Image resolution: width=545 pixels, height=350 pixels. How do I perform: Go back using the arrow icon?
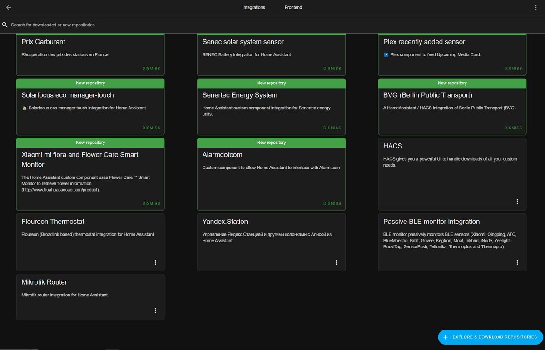tap(9, 7)
